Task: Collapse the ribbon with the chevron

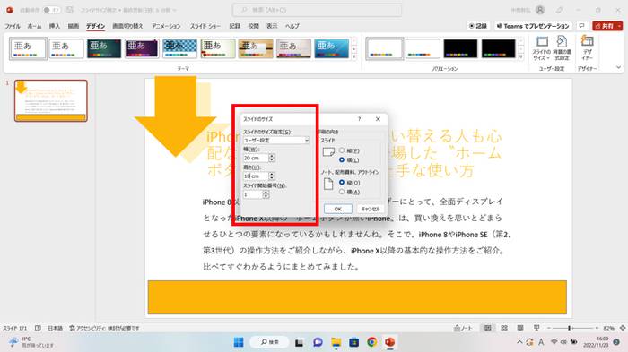Action: [x=619, y=67]
